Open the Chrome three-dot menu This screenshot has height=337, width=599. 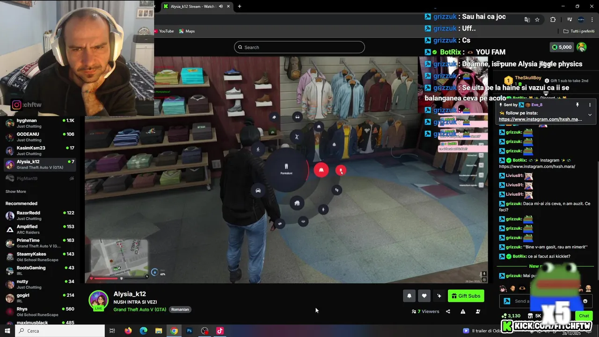[x=592, y=20]
